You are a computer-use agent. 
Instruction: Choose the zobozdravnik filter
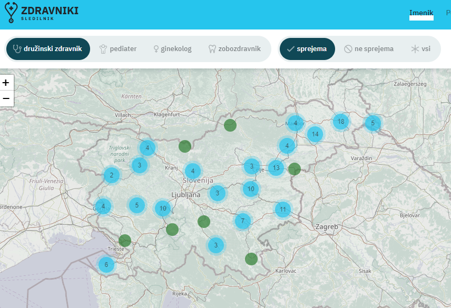[x=234, y=49]
